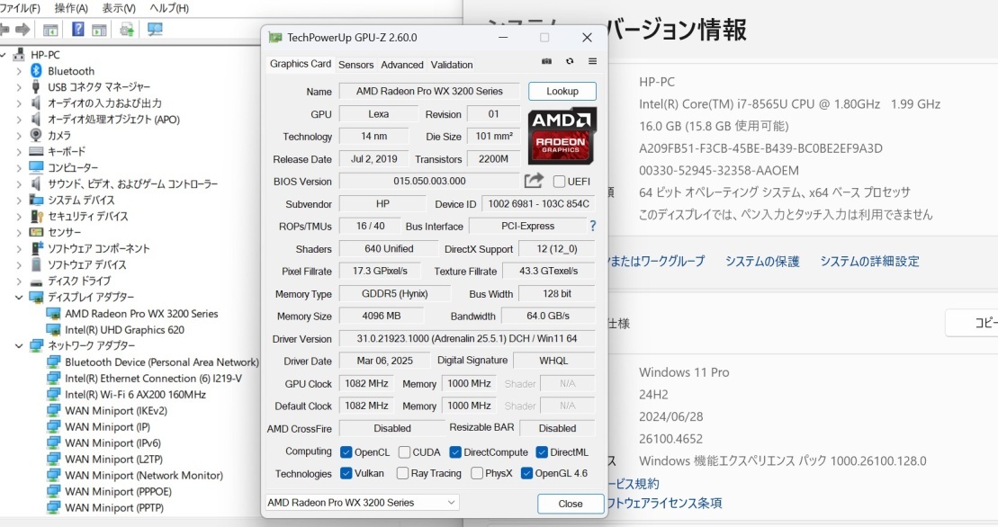Click the scan for hardware changes icon
Viewport: 998px width, 527px height.
pos(155,30)
